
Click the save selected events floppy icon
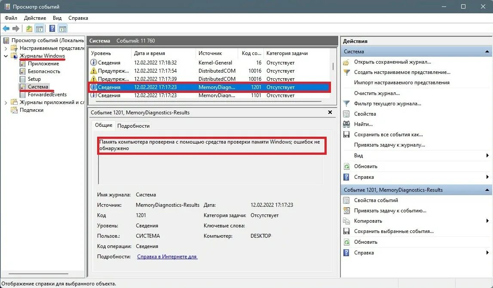pos(346,231)
